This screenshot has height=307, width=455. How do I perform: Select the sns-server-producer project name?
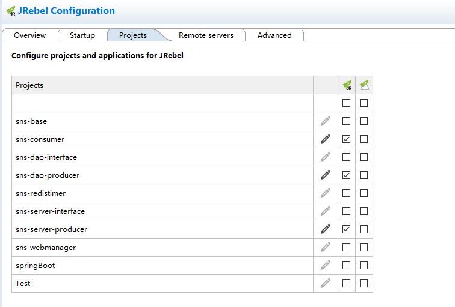coord(51,229)
